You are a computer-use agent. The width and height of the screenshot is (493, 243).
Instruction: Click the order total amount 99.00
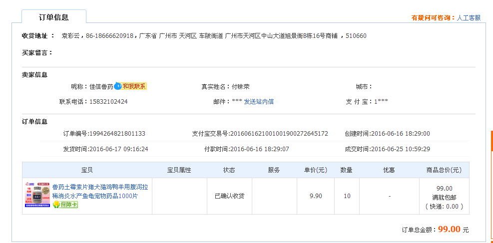449,230
